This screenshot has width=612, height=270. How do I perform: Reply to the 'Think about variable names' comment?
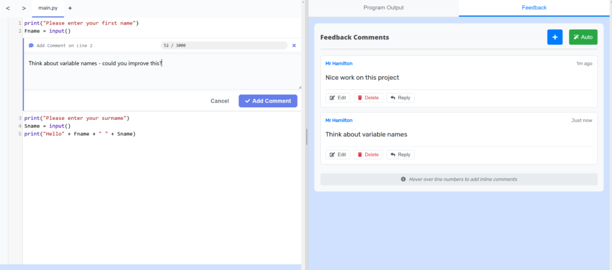[x=400, y=154]
